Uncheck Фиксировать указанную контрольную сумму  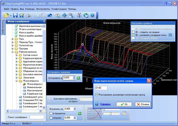click(96, 95)
